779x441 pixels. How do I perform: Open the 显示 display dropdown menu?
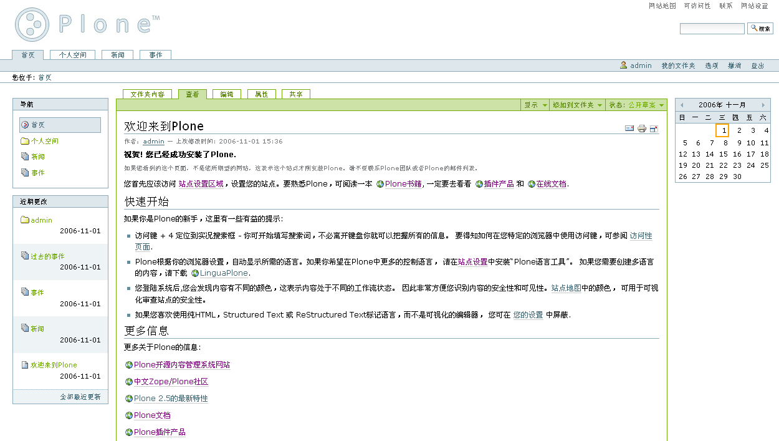[535, 105]
